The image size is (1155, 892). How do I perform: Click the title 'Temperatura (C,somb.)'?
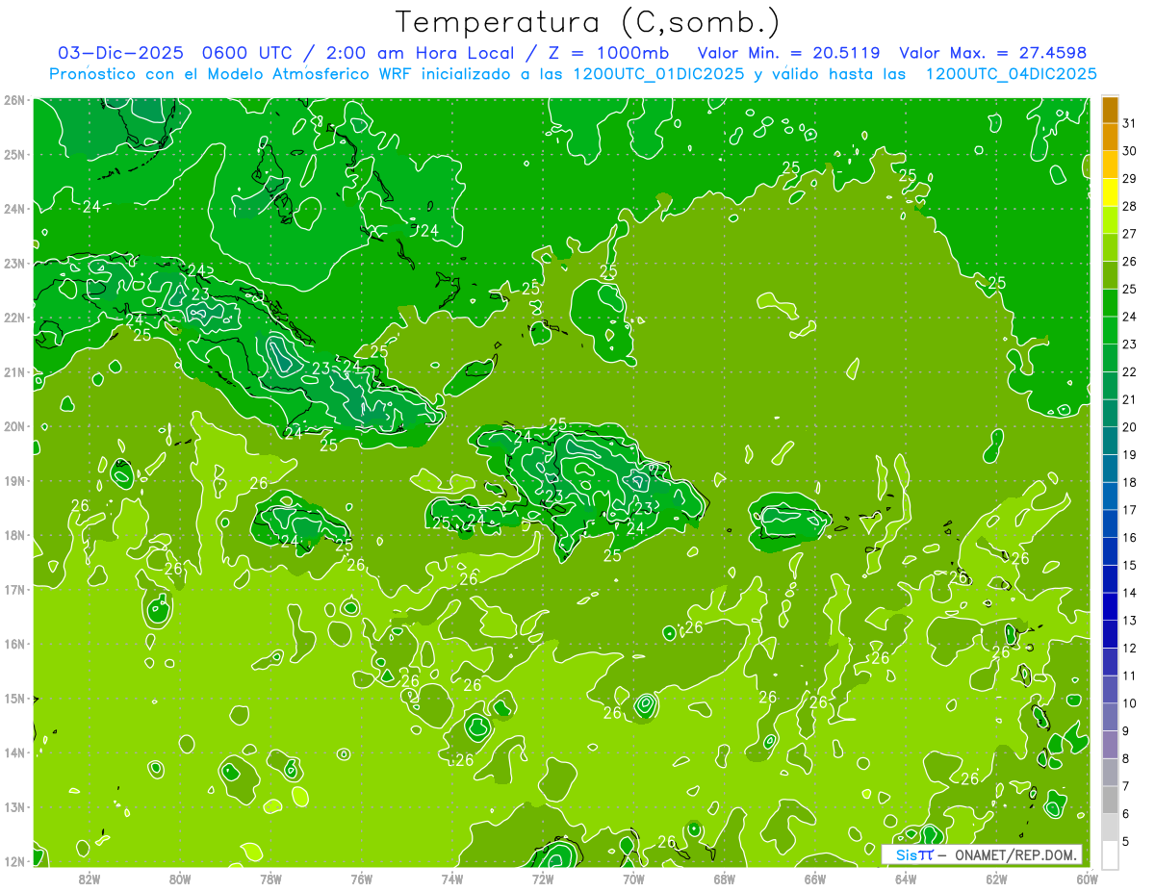[x=587, y=22]
